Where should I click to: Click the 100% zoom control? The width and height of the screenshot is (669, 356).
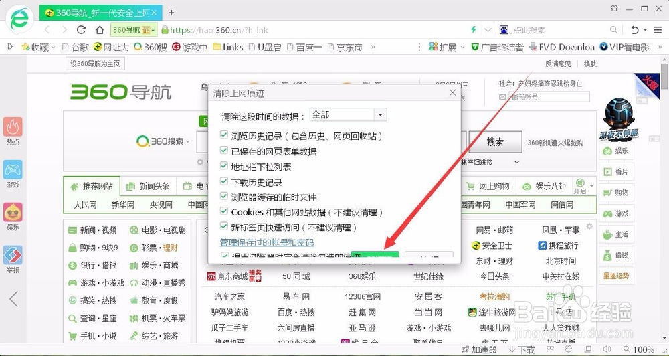click(x=639, y=349)
